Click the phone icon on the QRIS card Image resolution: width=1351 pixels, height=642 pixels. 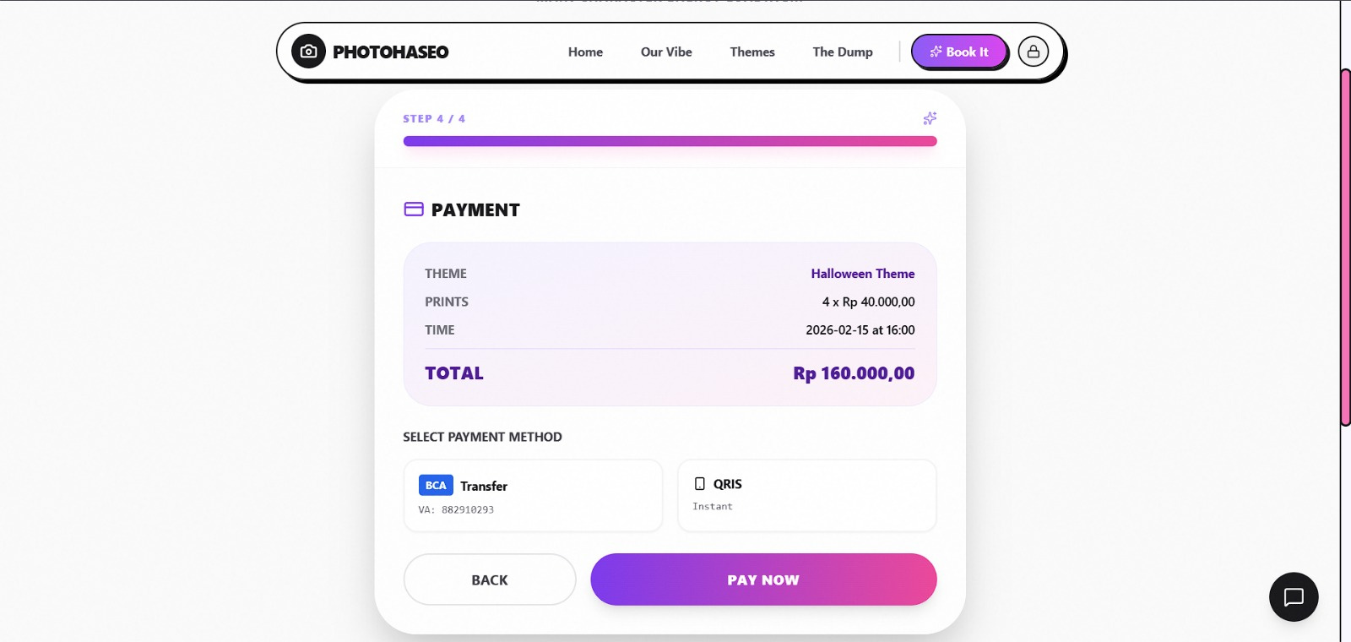[x=699, y=483]
